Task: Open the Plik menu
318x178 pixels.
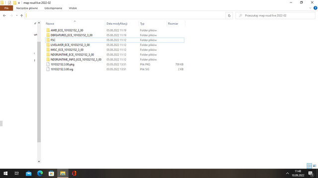Action: pos(6,8)
